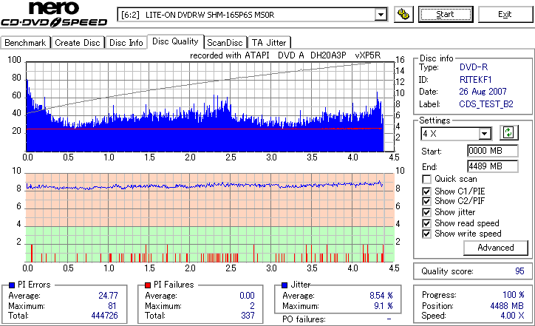535x326 pixels.
Task: Click the disc type DVD-R
Action: (x=474, y=67)
